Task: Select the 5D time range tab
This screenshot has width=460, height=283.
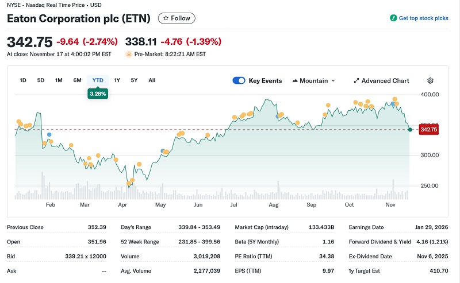Action: tap(41, 80)
